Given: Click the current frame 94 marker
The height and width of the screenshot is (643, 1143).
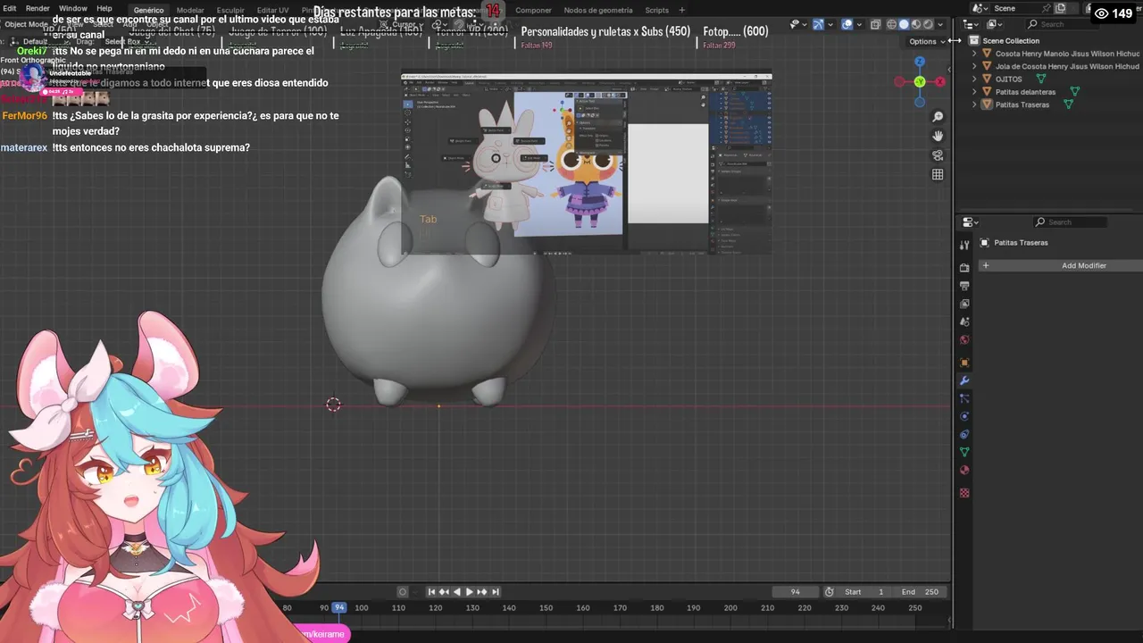Looking at the screenshot, I should (338, 607).
